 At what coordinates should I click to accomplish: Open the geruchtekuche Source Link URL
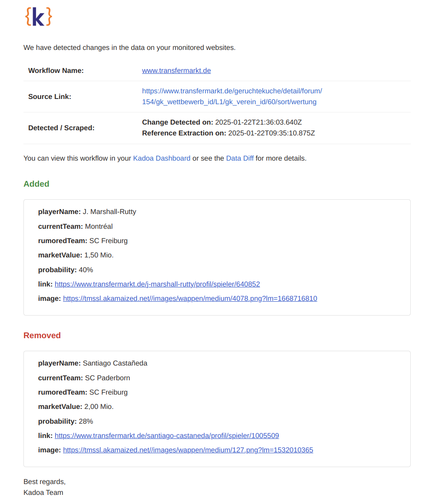(231, 96)
